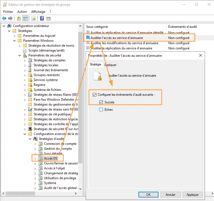Click the Services système folder icon
This screenshot has width=214, height=201.
(30, 80)
